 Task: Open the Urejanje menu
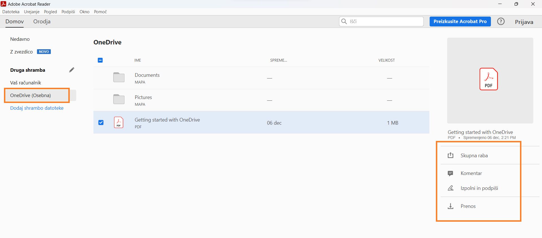pyautogui.click(x=32, y=12)
